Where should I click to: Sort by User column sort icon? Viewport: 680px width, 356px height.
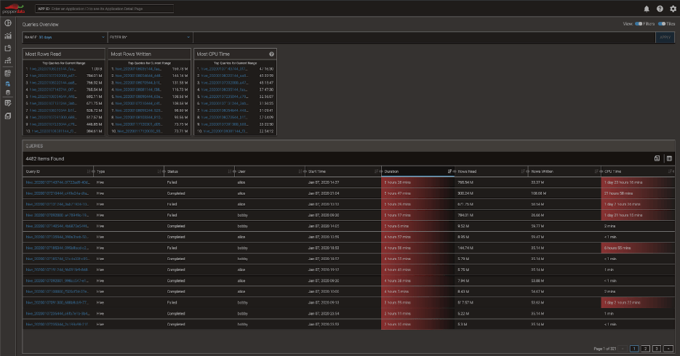pos(300,171)
